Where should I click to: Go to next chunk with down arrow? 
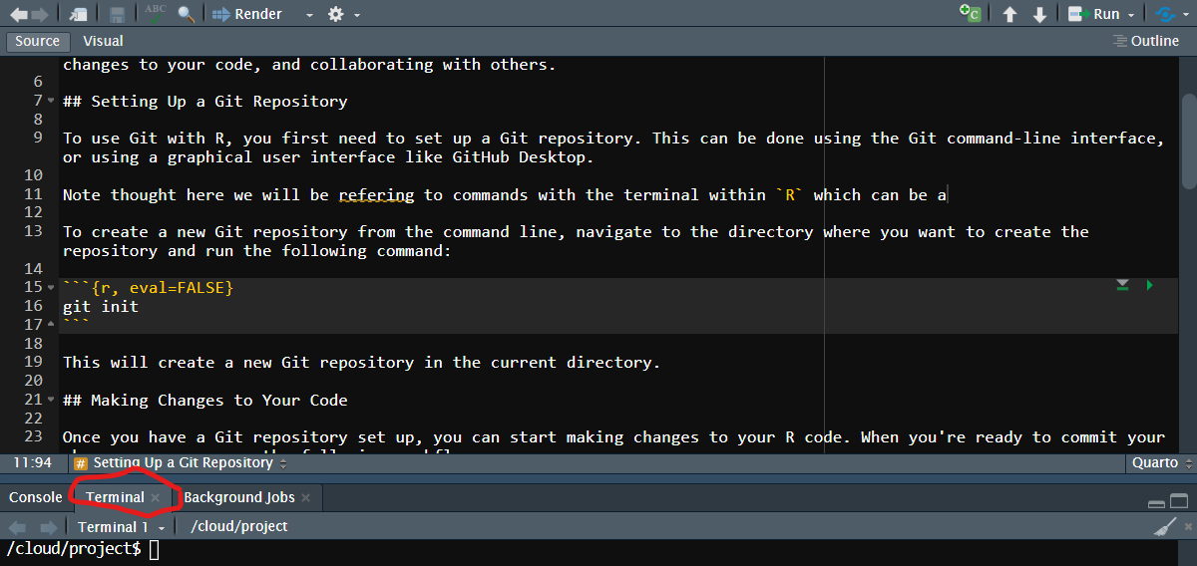click(x=1039, y=14)
